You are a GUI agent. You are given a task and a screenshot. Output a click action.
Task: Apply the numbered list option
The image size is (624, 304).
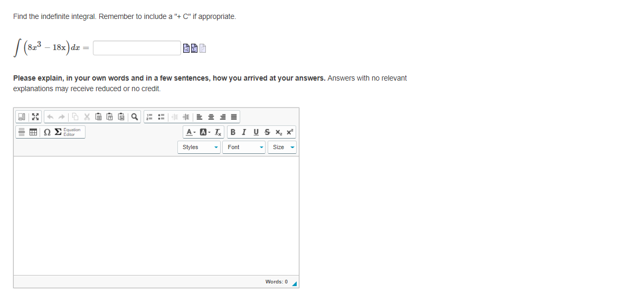(149, 117)
